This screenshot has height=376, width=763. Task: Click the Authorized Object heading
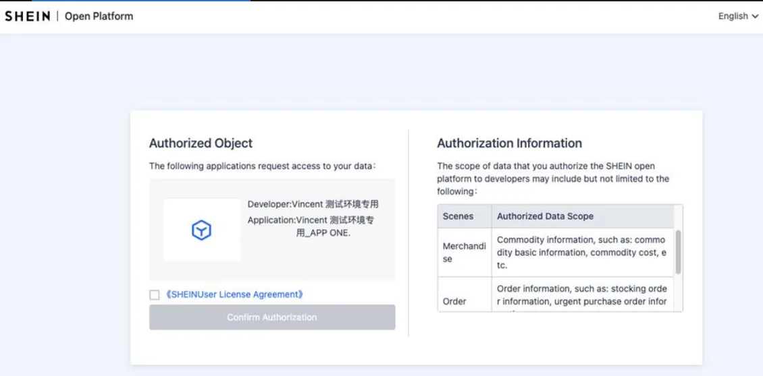tap(201, 144)
